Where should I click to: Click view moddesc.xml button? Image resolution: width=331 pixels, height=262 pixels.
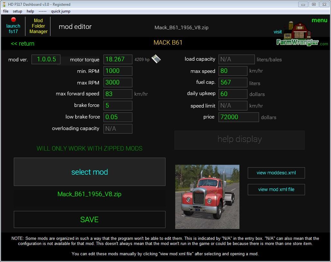point(276,173)
